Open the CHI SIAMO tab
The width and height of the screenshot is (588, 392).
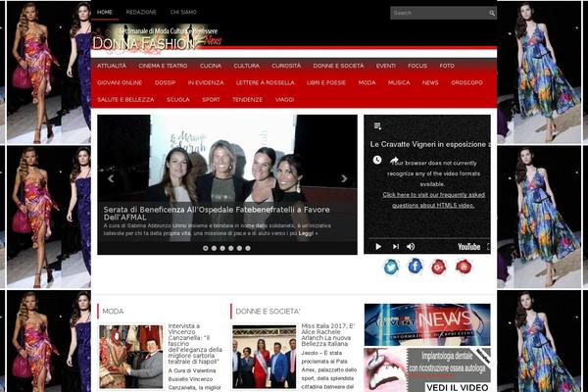[183, 12]
